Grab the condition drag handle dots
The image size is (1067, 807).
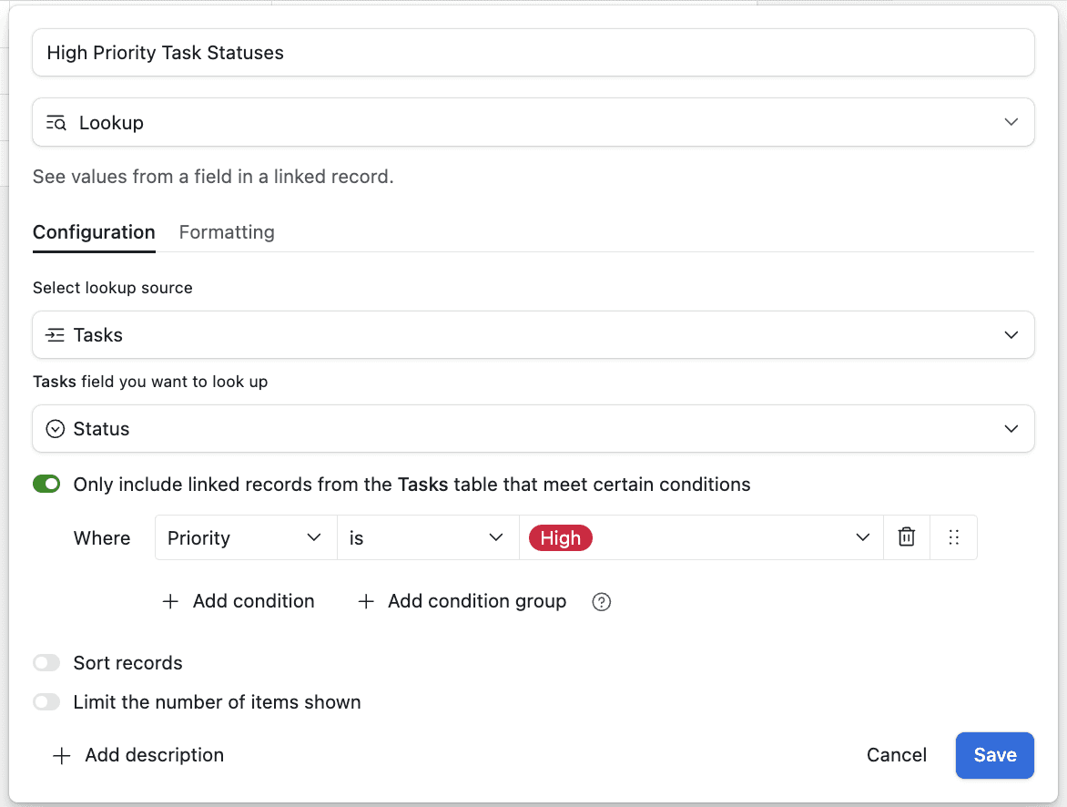[x=953, y=537]
